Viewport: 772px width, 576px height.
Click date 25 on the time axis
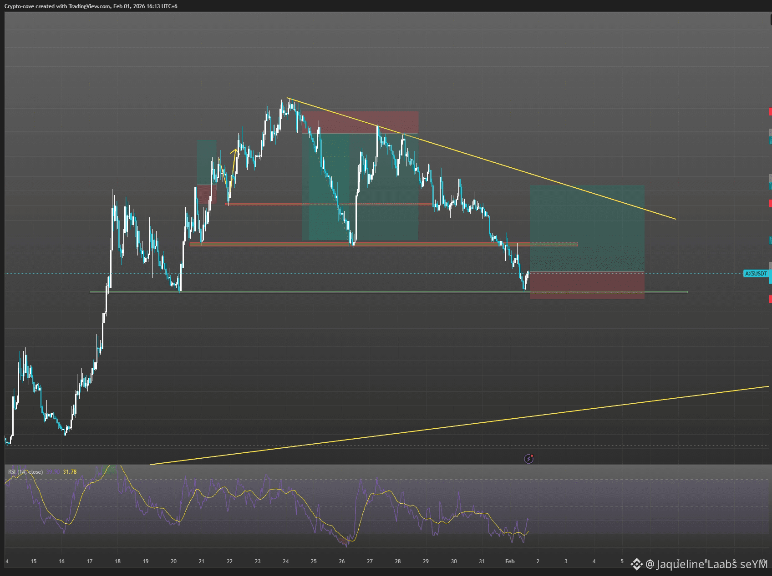pyautogui.click(x=314, y=561)
